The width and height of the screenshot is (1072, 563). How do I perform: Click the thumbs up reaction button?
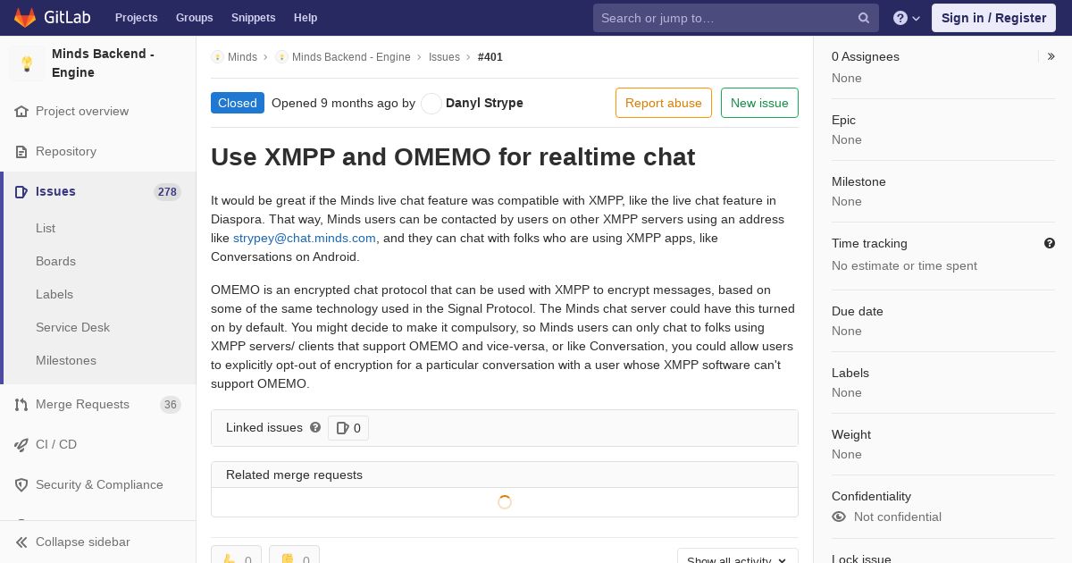[x=236, y=557]
